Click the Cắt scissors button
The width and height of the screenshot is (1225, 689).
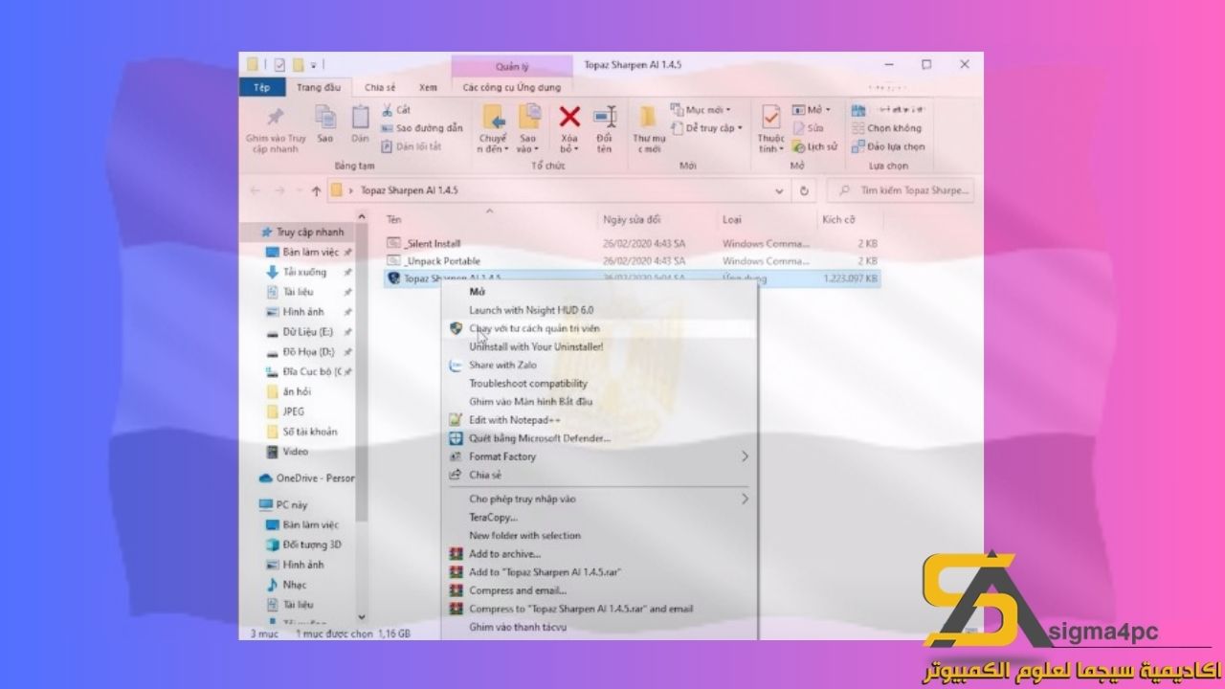(396, 110)
